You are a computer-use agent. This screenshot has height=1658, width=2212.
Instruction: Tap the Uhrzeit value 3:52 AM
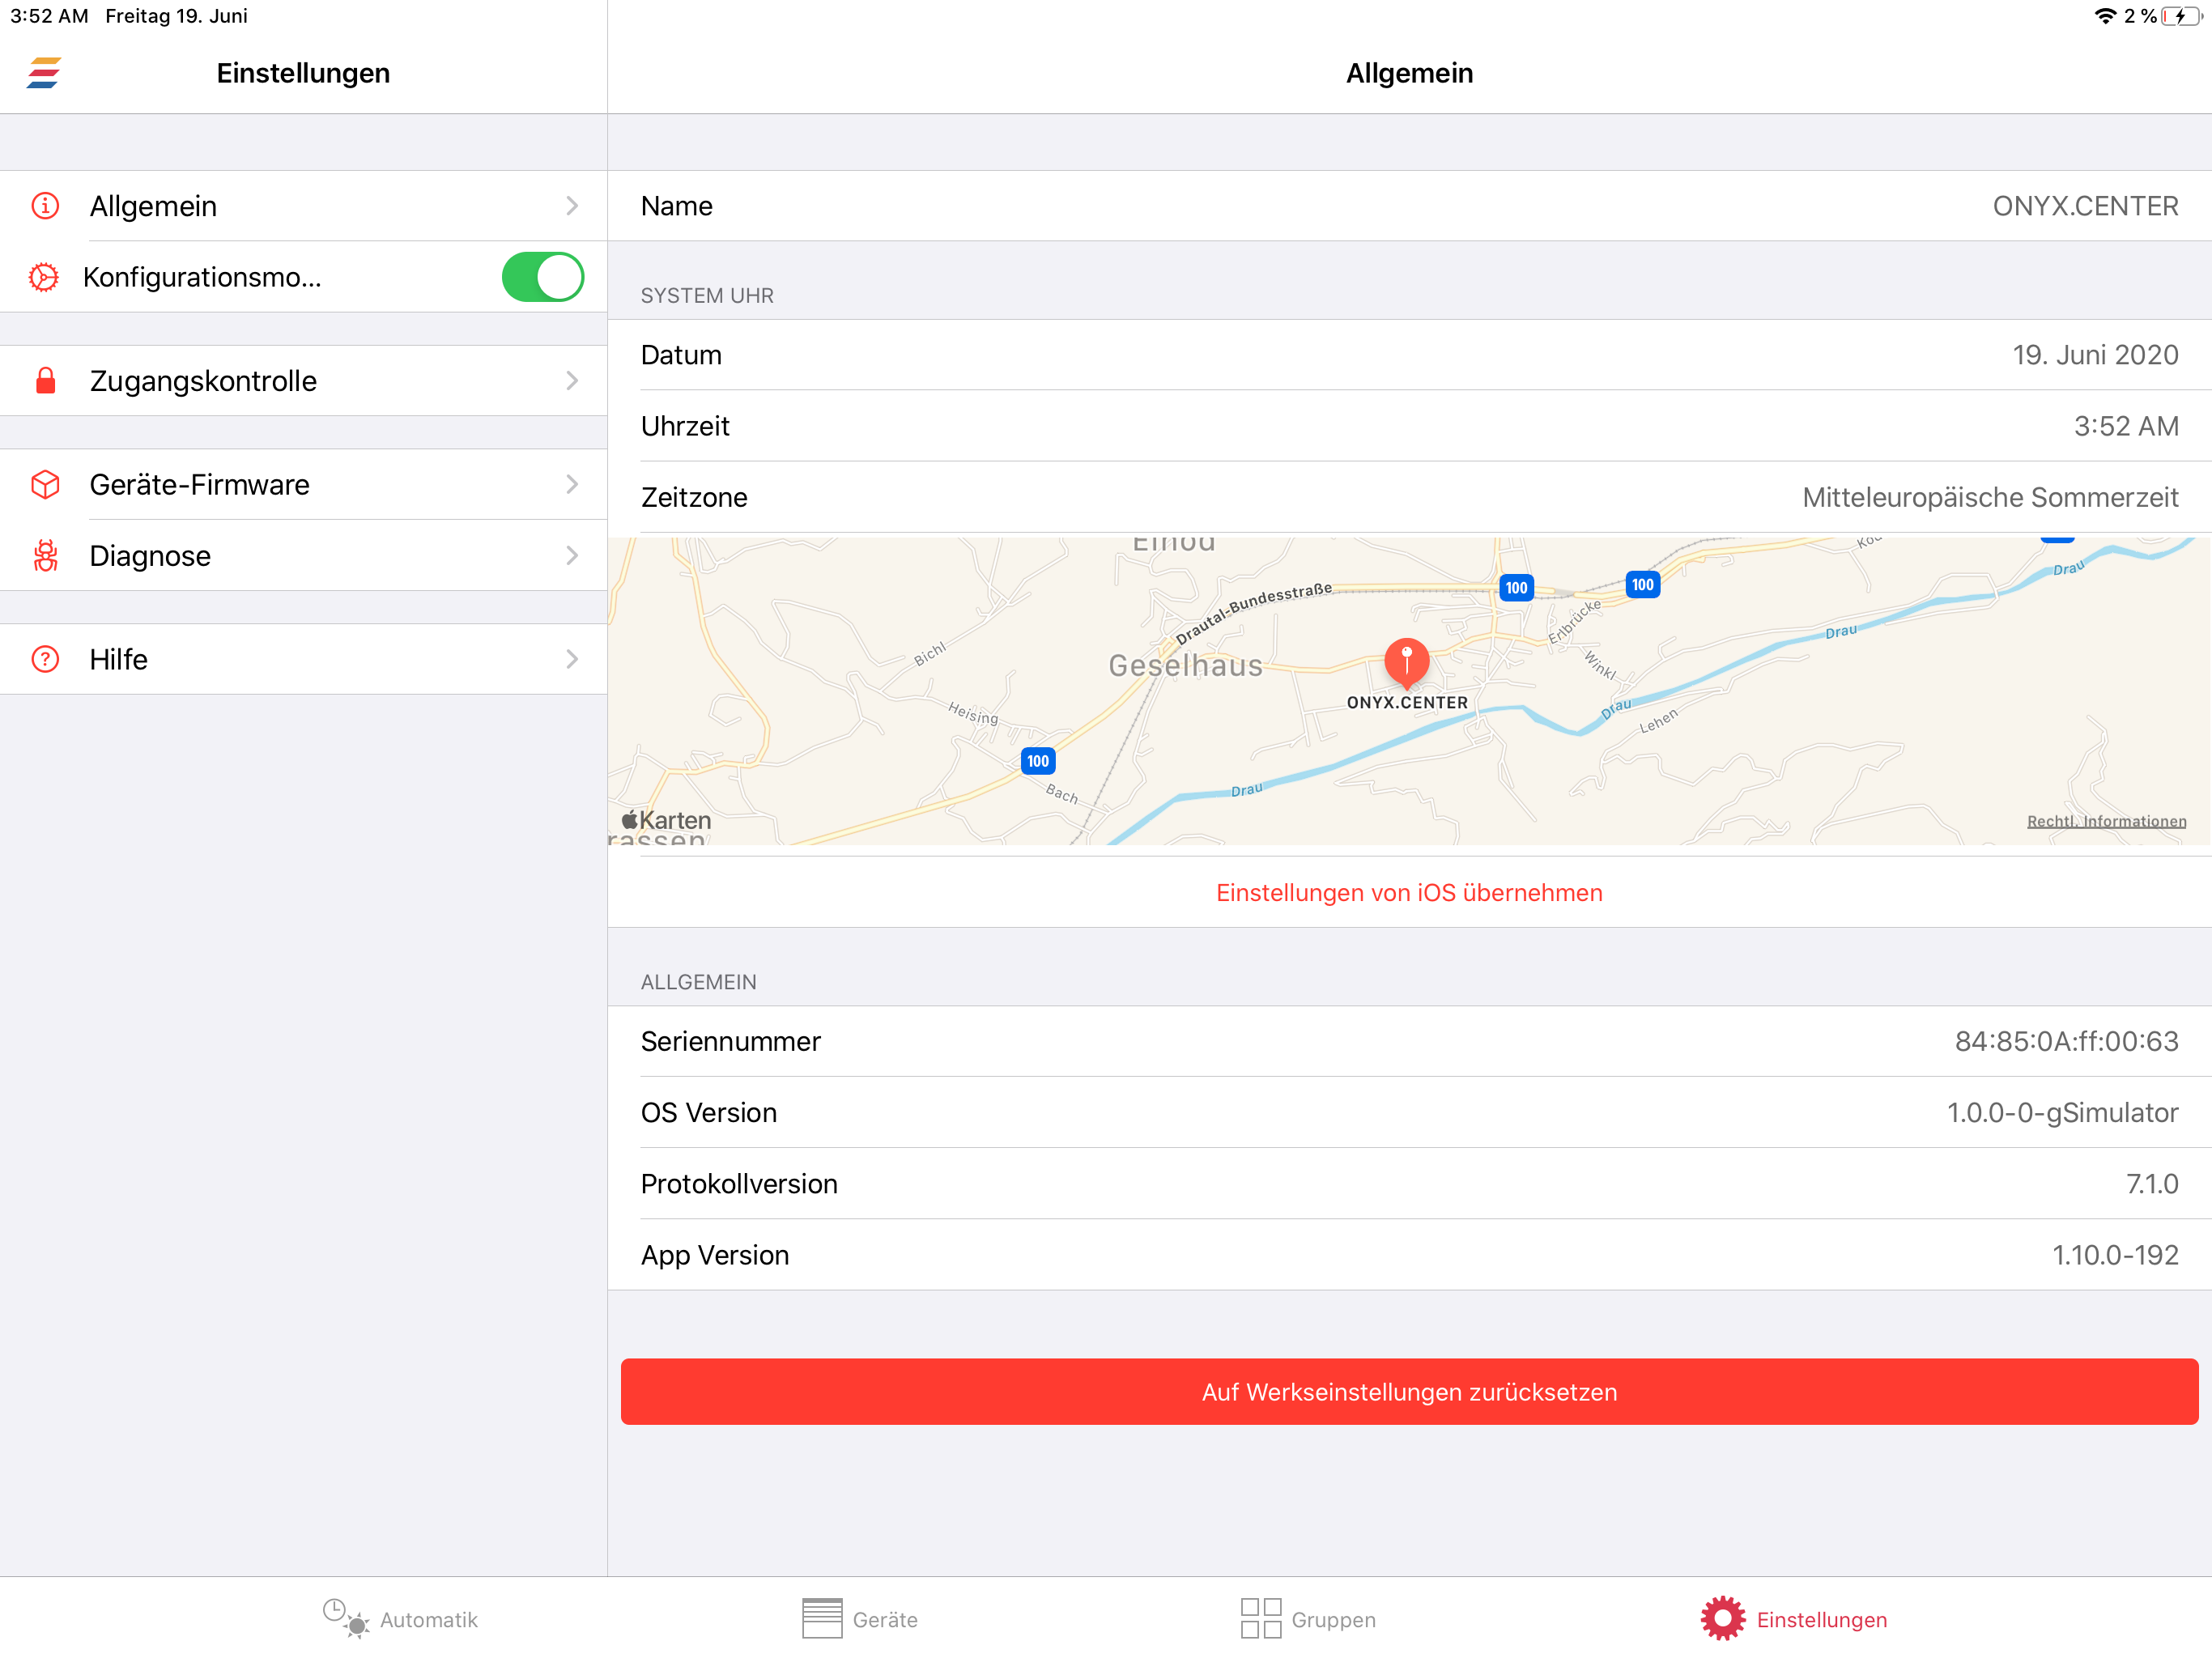coord(2126,426)
